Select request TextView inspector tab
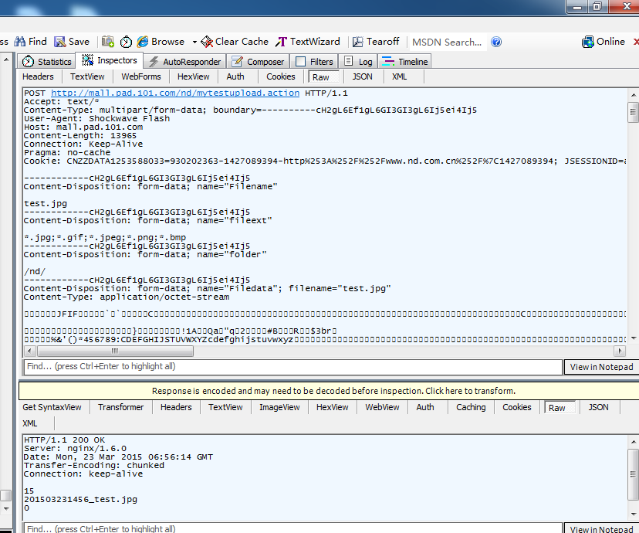This screenshot has height=533, width=639. pyautogui.click(x=87, y=76)
